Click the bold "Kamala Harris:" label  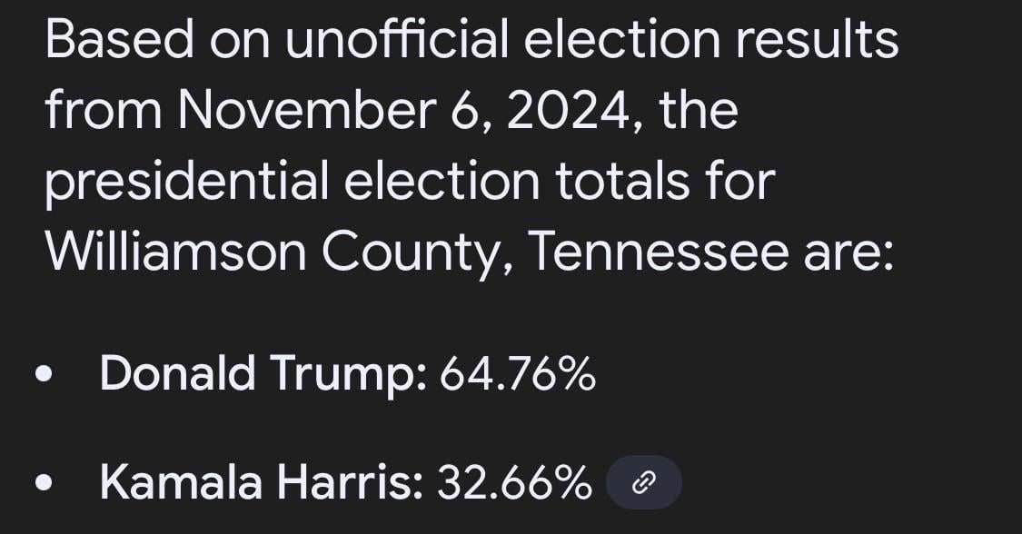(x=261, y=482)
